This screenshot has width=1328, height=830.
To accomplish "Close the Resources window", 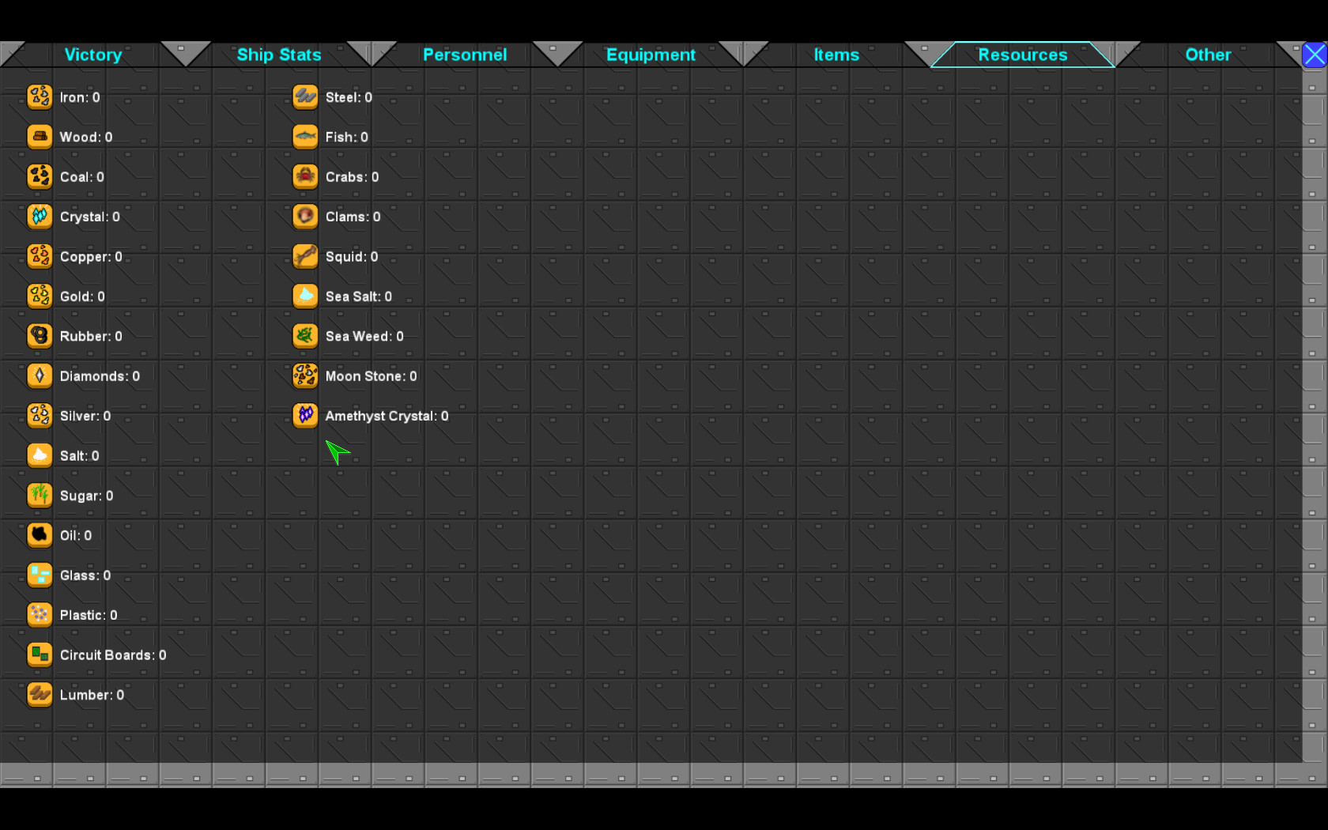I will click(x=1314, y=54).
